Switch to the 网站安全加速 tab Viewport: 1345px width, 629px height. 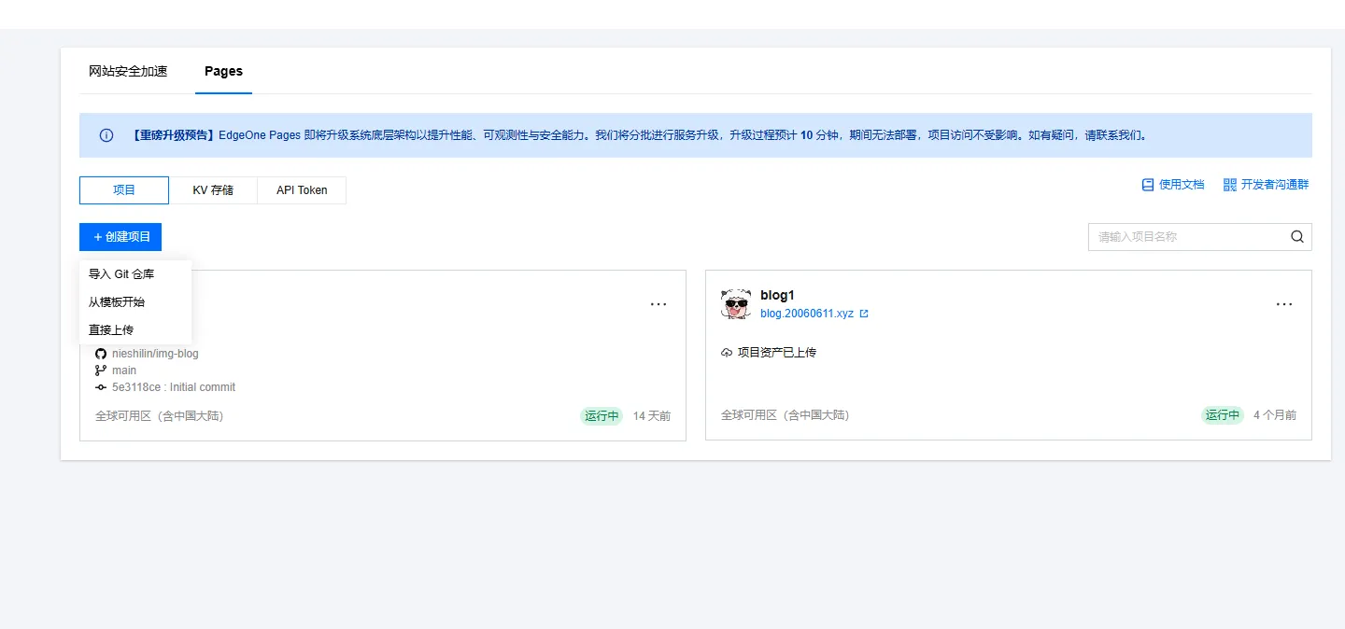(128, 72)
